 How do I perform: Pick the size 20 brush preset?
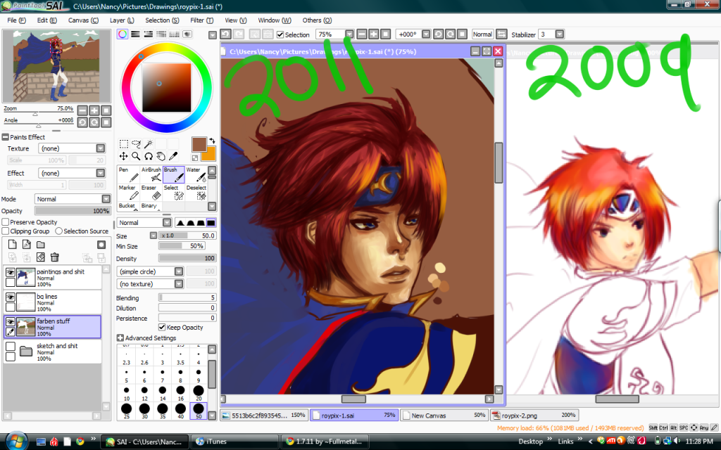coord(198,393)
